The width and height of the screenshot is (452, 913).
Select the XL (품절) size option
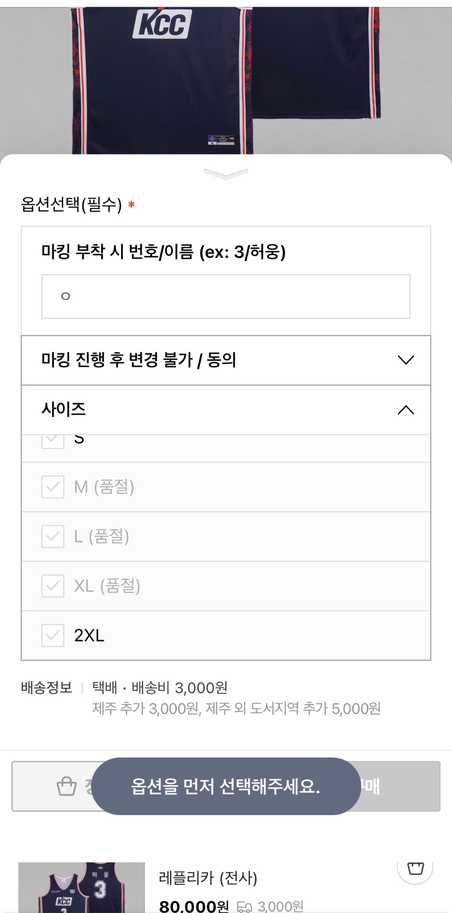[107, 586]
